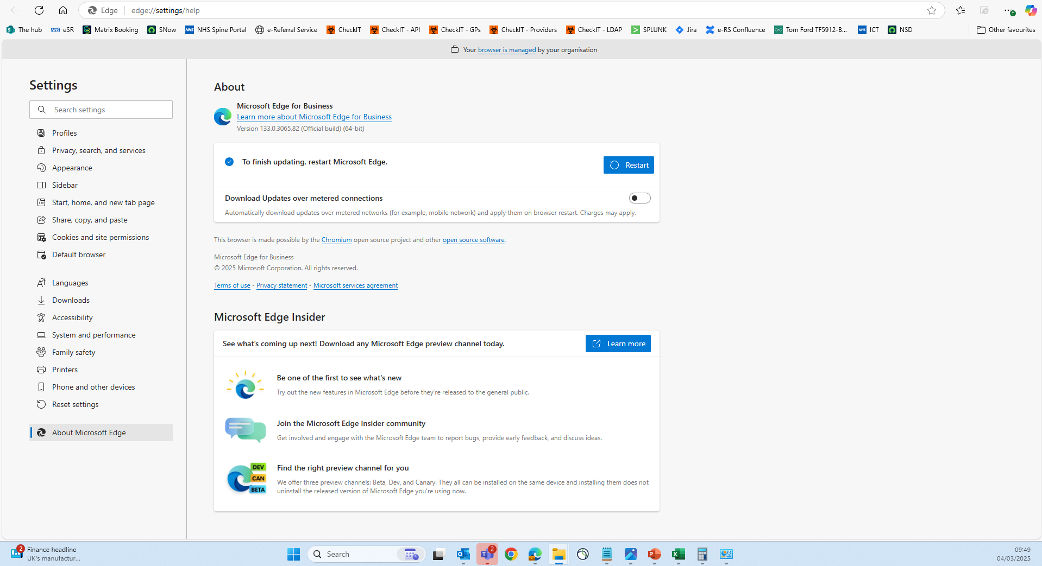Open Start, home, and new tab page settings
Viewport: 1042px width, 566px height.
tap(101, 202)
